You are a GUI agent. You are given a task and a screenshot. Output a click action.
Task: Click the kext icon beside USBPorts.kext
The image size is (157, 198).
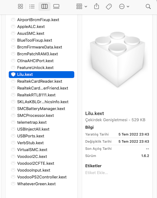[x=13, y=136]
